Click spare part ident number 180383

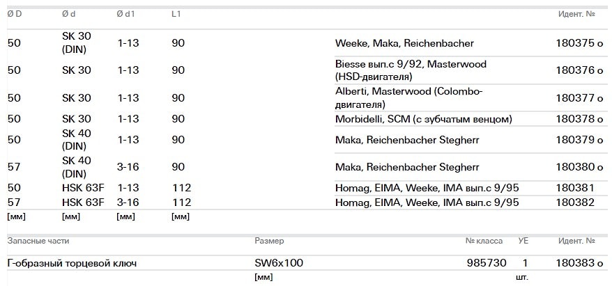pyautogui.click(x=574, y=263)
